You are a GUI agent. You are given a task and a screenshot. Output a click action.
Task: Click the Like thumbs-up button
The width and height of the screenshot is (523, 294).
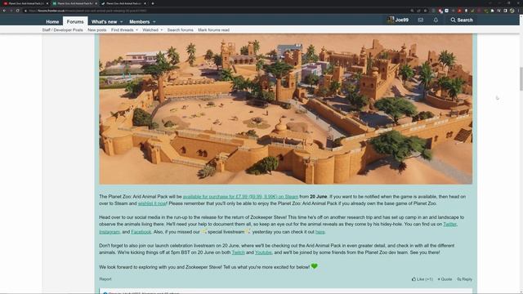(x=422, y=279)
